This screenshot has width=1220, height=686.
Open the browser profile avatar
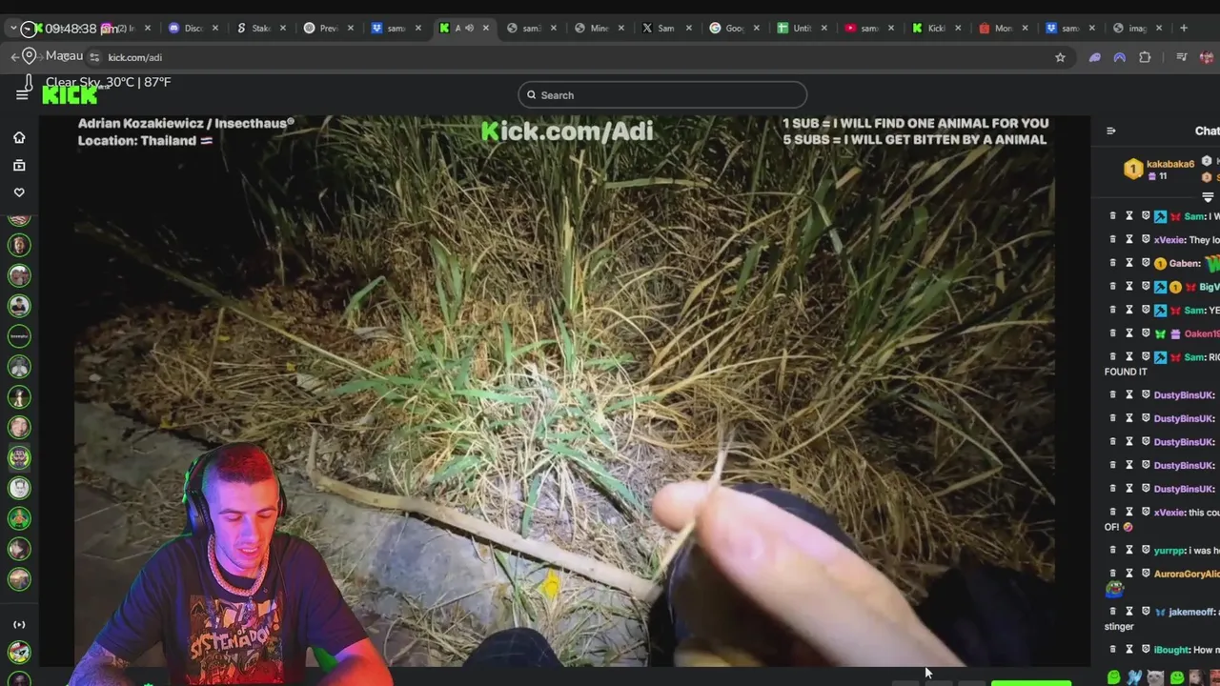click(x=1207, y=57)
